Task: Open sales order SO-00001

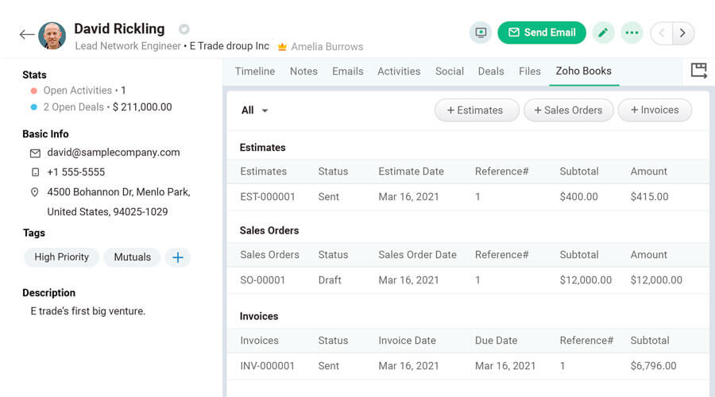Action: [263, 280]
